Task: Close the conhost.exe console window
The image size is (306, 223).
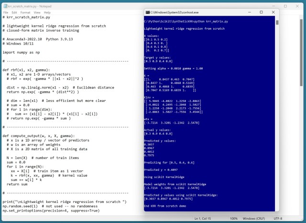Action: click(x=273, y=12)
